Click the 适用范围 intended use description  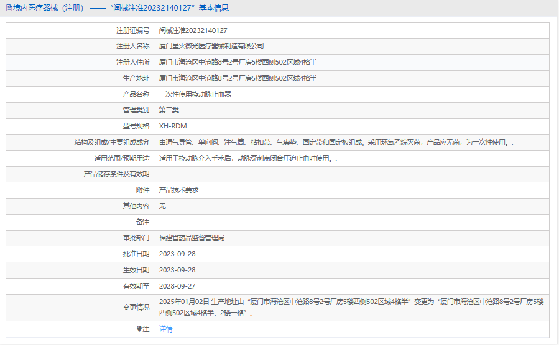(248, 158)
